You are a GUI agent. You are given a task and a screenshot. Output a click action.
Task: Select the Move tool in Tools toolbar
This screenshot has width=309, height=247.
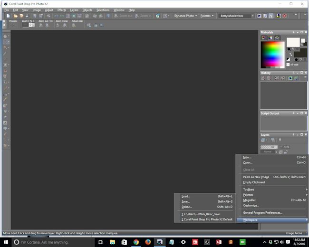point(5,42)
